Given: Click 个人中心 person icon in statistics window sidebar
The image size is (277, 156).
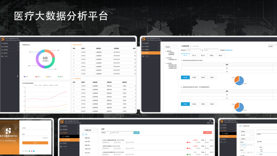Looking at the screenshot, I should [x=143, y=56].
